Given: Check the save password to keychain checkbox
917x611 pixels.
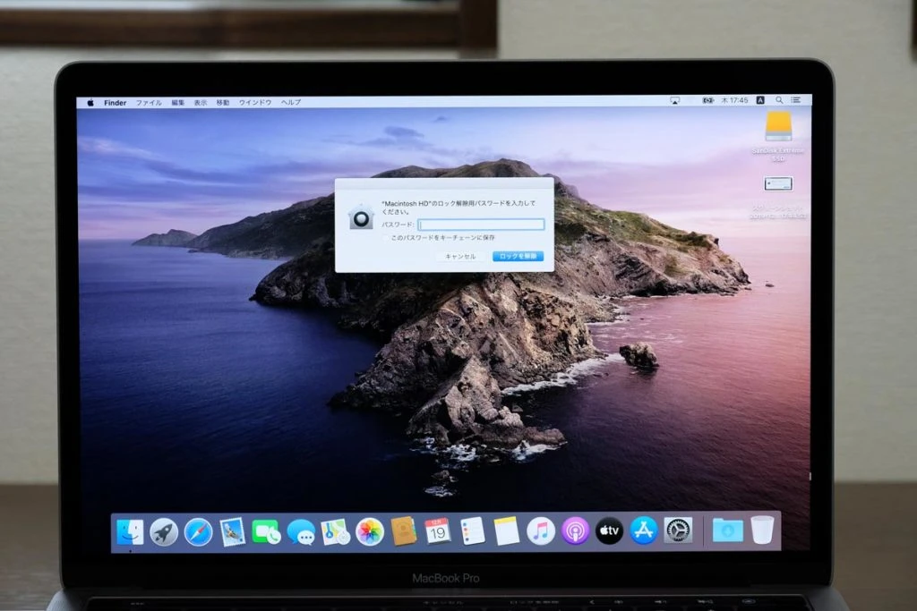Looking at the screenshot, I should (x=386, y=238).
